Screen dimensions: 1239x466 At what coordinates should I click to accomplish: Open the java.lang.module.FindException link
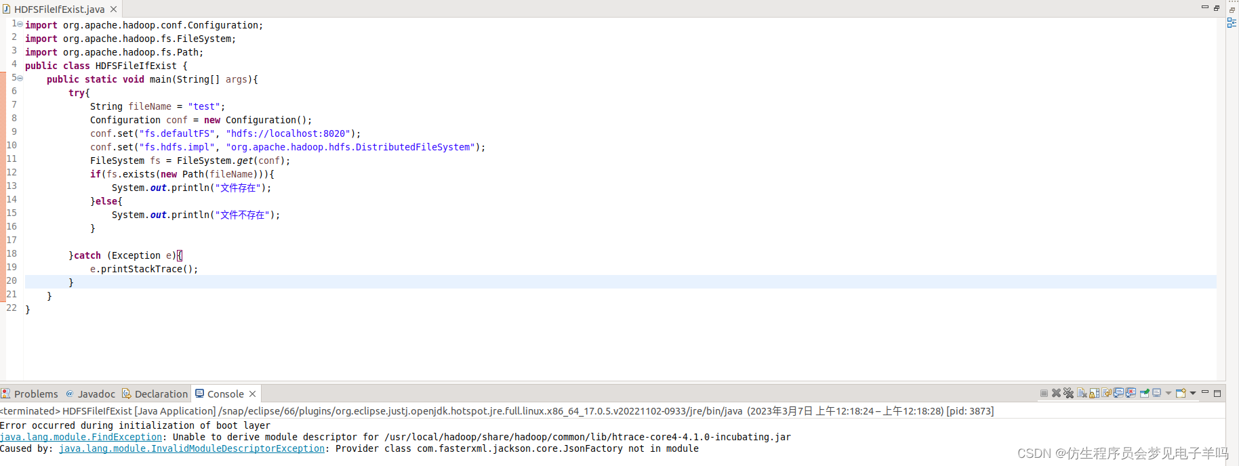click(81, 437)
